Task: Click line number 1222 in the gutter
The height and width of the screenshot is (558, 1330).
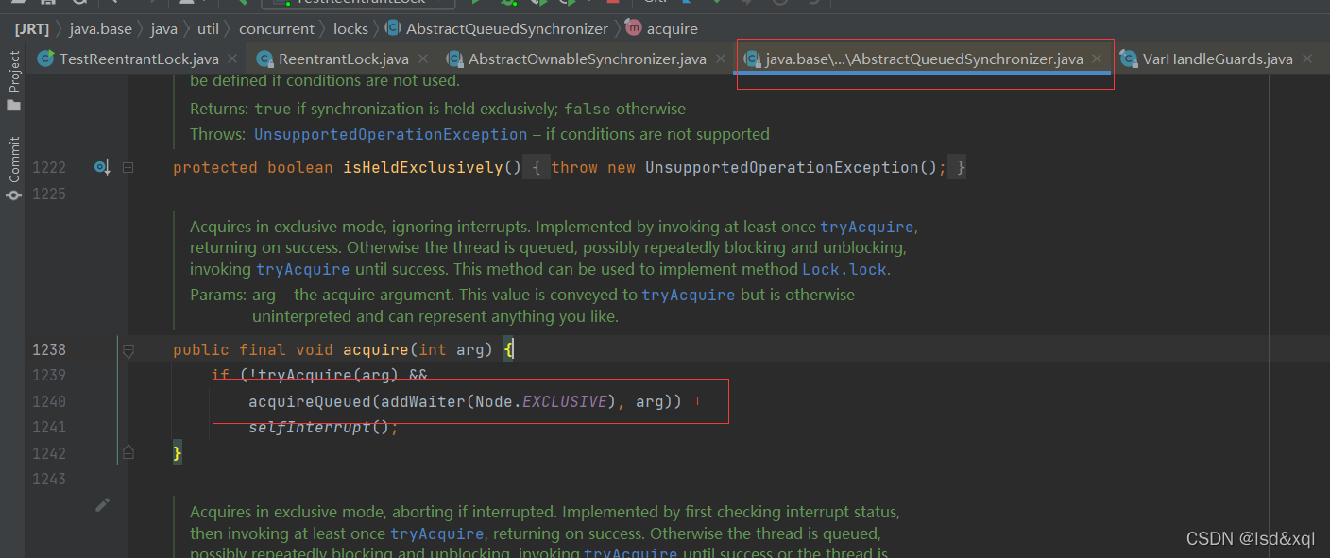Action: coord(49,167)
